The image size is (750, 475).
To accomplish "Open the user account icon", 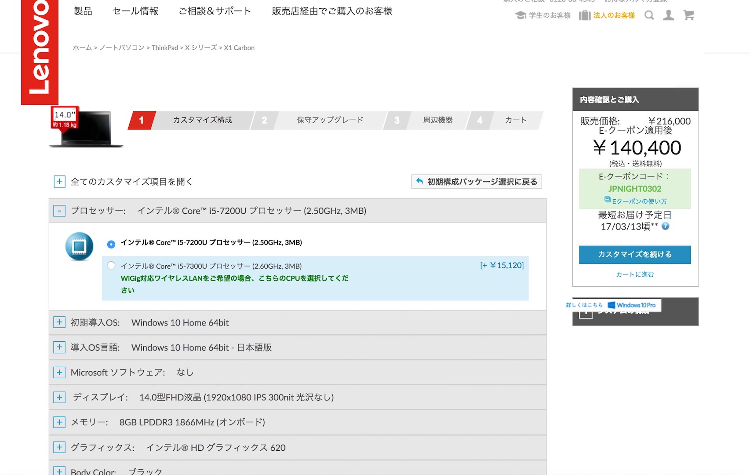I will tap(669, 15).
